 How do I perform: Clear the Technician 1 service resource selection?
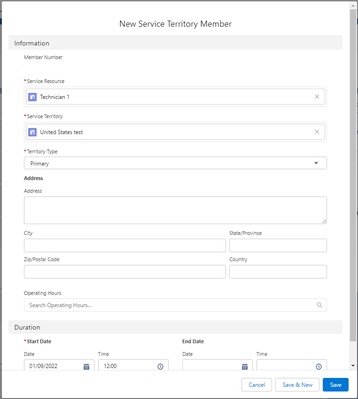point(317,97)
